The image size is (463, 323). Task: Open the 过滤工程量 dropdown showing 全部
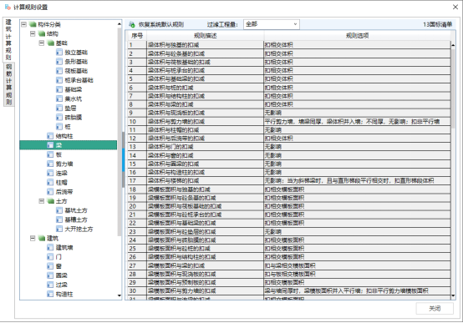pos(272,24)
